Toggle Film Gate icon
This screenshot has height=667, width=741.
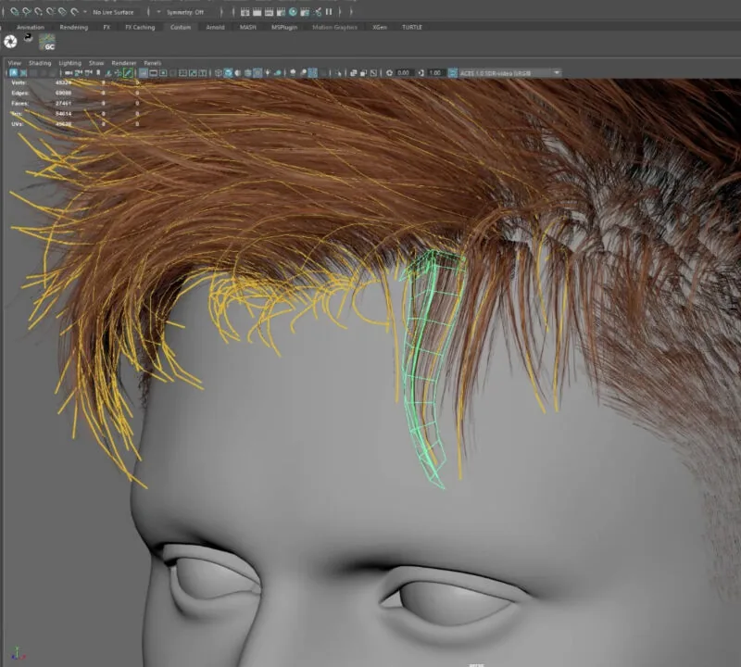[153, 73]
